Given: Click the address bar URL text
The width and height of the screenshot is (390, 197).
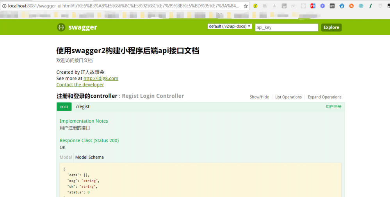Looking at the screenshot, I should point(123,6).
